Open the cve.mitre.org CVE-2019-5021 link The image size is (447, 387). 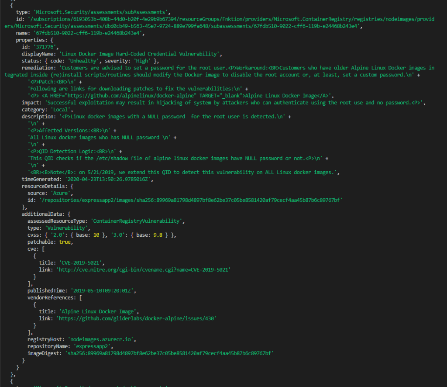click(x=143, y=270)
